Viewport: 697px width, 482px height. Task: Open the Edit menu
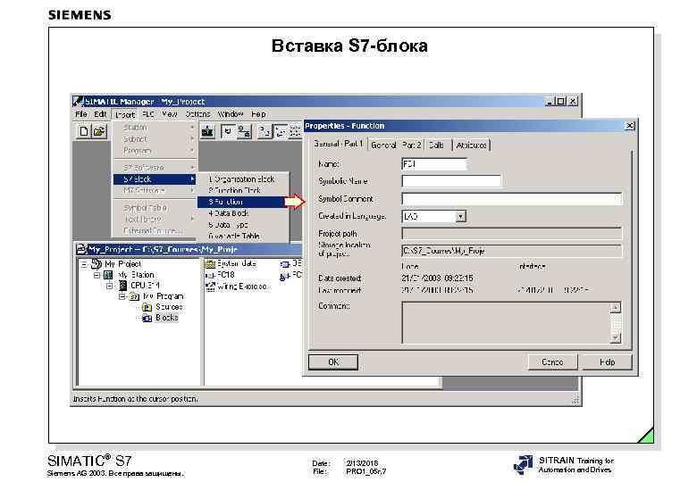coord(100,114)
